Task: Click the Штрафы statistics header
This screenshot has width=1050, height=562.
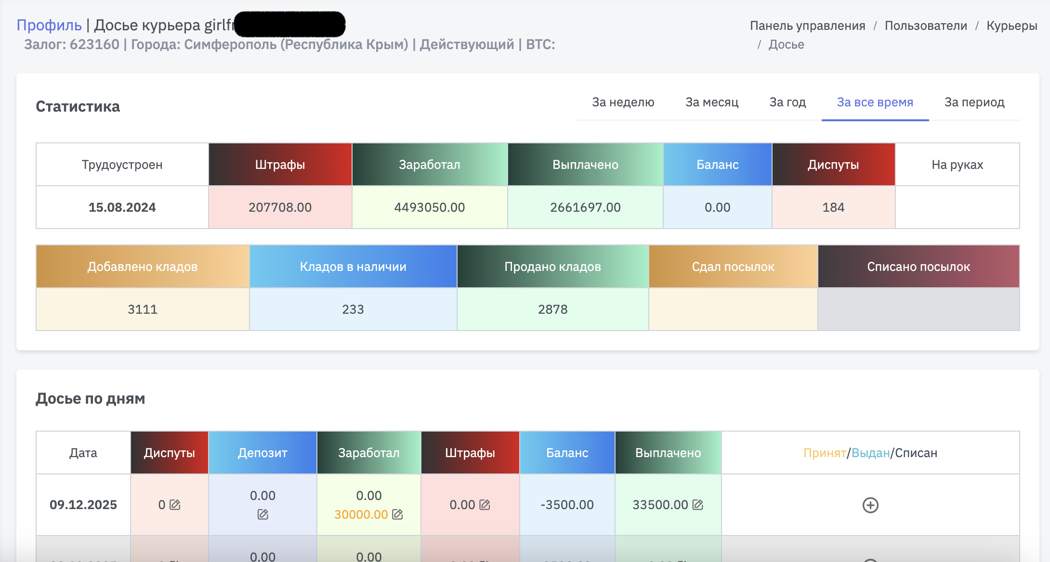Action: coord(280,165)
